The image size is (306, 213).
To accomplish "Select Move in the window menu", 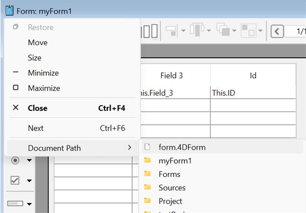I will [x=38, y=43].
